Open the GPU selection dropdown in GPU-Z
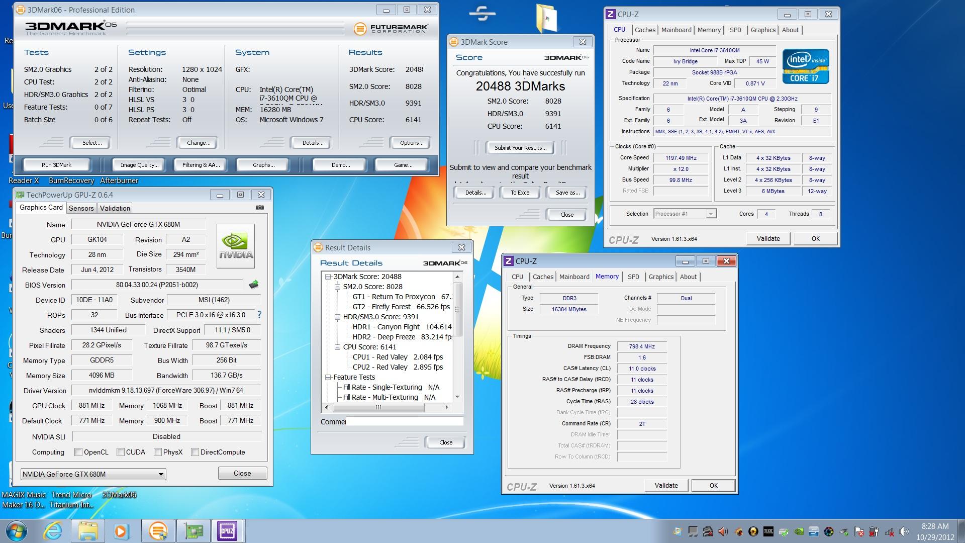Viewport: 965px width, 543px height. pos(93,474)
